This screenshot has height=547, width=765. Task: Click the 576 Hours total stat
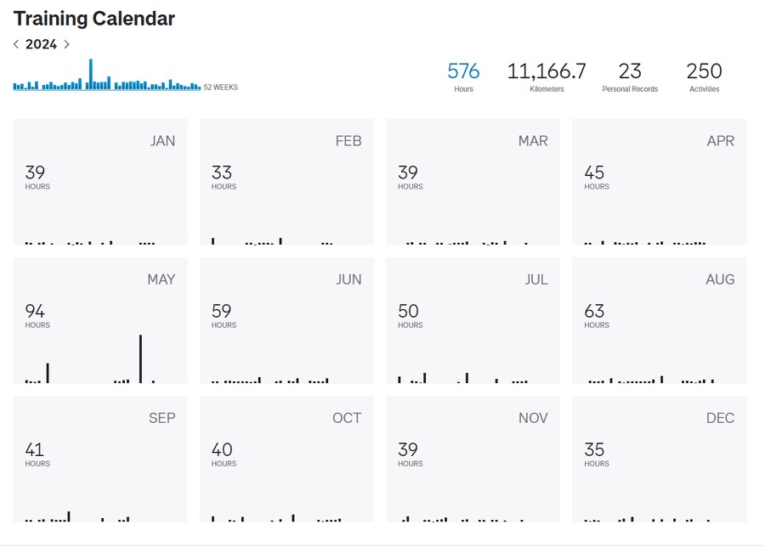(x=463, y=76)
